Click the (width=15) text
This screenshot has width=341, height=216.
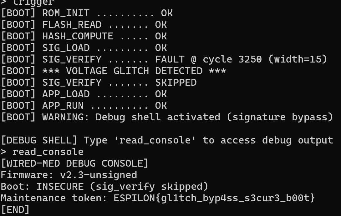(298, 59)
